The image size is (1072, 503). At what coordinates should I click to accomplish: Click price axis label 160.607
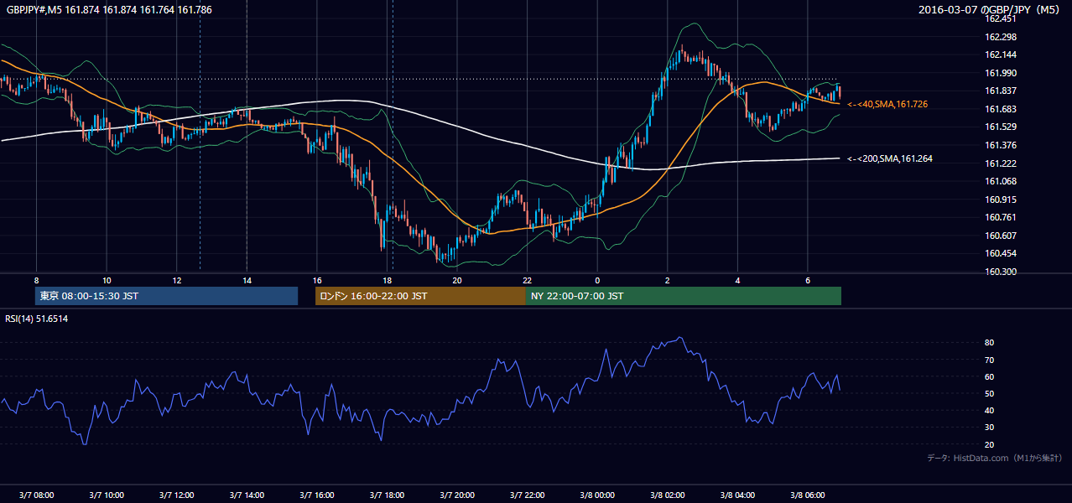pyautogui.click(x=1000, y=236)
